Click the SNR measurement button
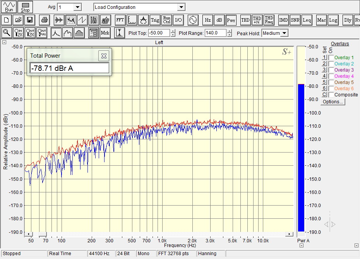Viewport: 360px width, 259px height. coord(295,20)
